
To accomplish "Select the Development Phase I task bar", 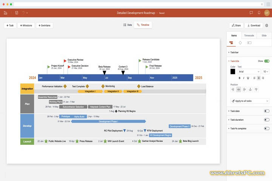I will tap(108, 121).
